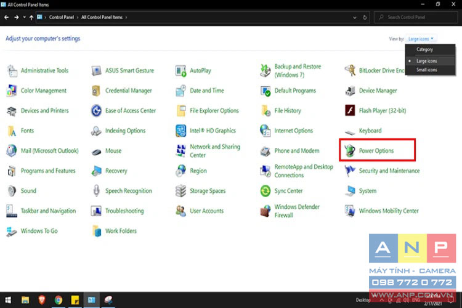The image size is (462, 308).
Task: Click the Phone and Modem link
Action: point(297,151)
